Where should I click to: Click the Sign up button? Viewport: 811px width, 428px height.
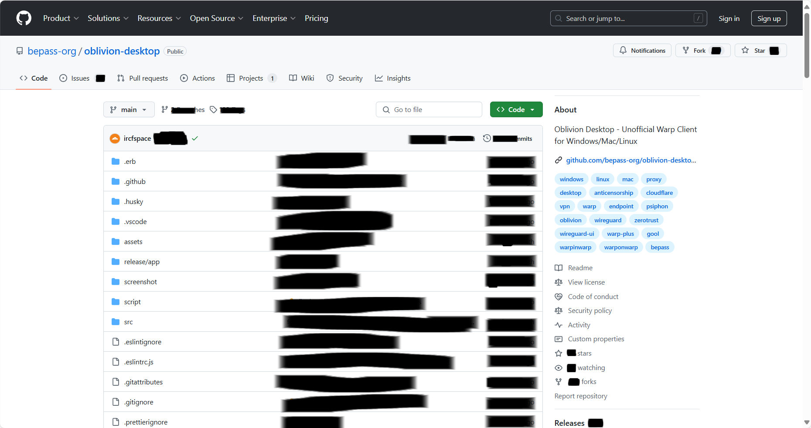click(x=769, y=18)
